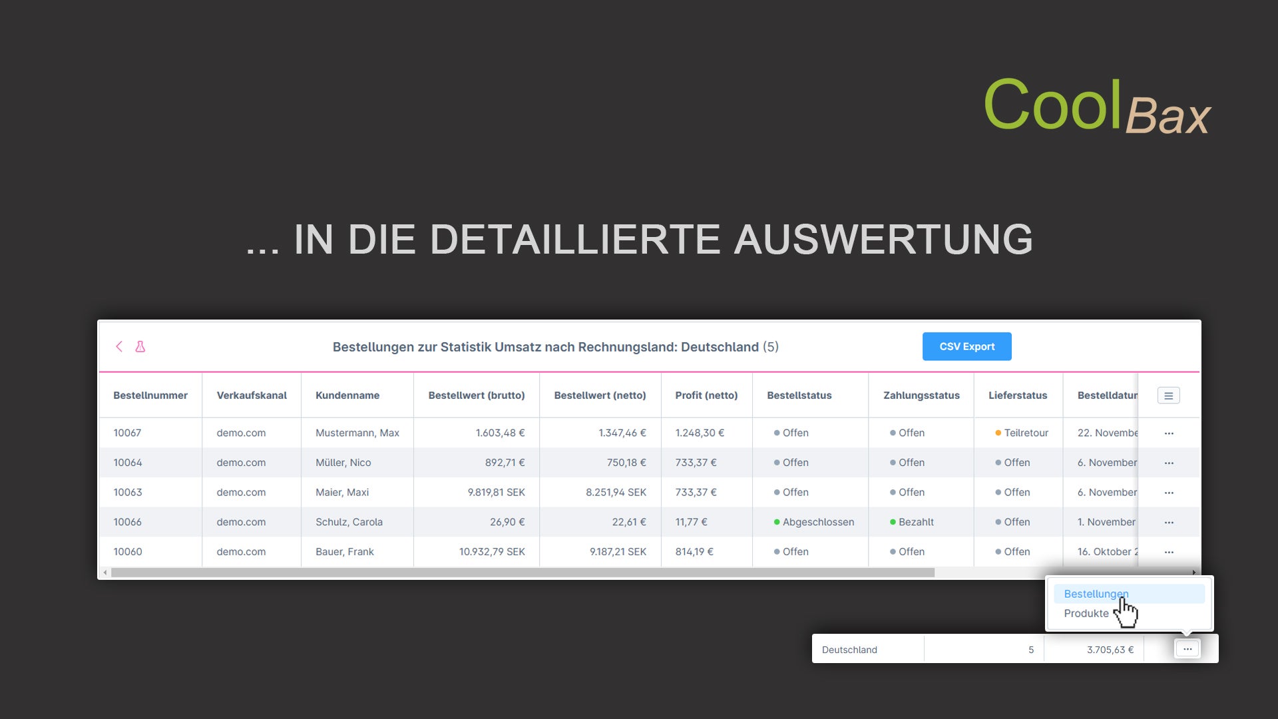The height and width of the screenshot is (719, 1278).
Task: Click the left scroll arrow of table
Action: point(105,573)
